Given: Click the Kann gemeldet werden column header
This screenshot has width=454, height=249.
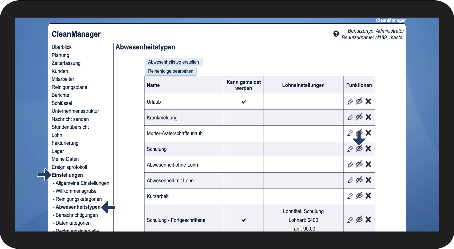Looking at the screenshot, I should pyautogui.click(x=244, y=85).
